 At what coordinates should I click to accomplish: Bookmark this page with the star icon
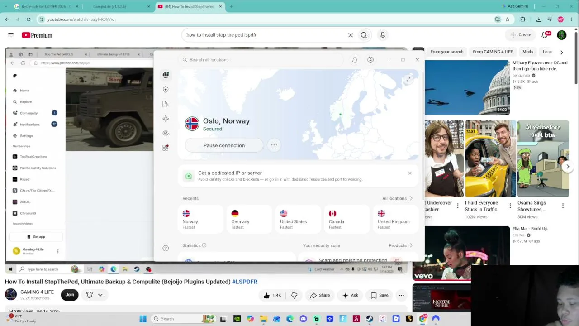click(x=508, y=19)
